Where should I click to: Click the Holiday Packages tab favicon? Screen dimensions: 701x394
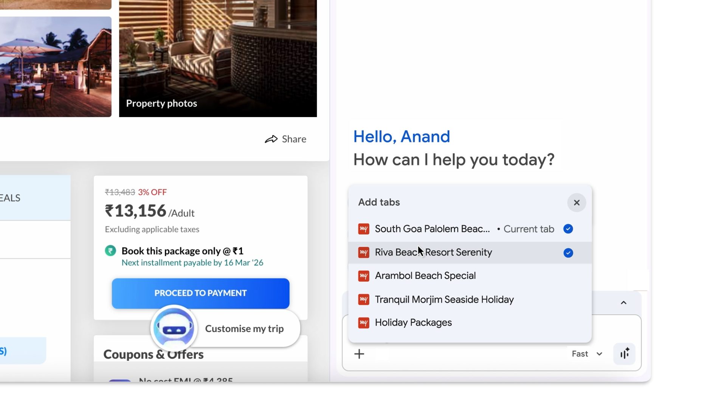(x=364, y=323)
